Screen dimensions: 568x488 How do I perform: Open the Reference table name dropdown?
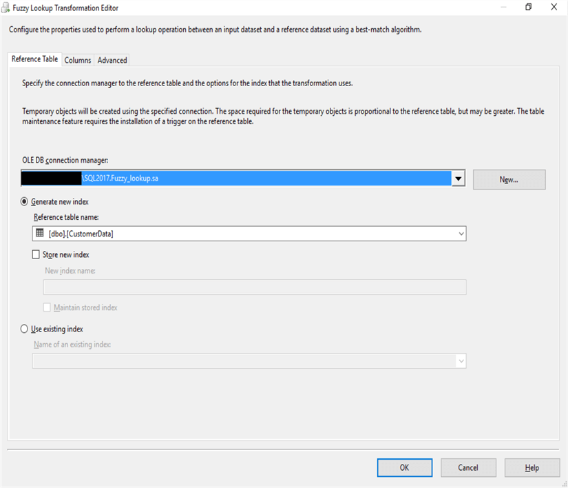pyautogui.click(x=461, y=234)
